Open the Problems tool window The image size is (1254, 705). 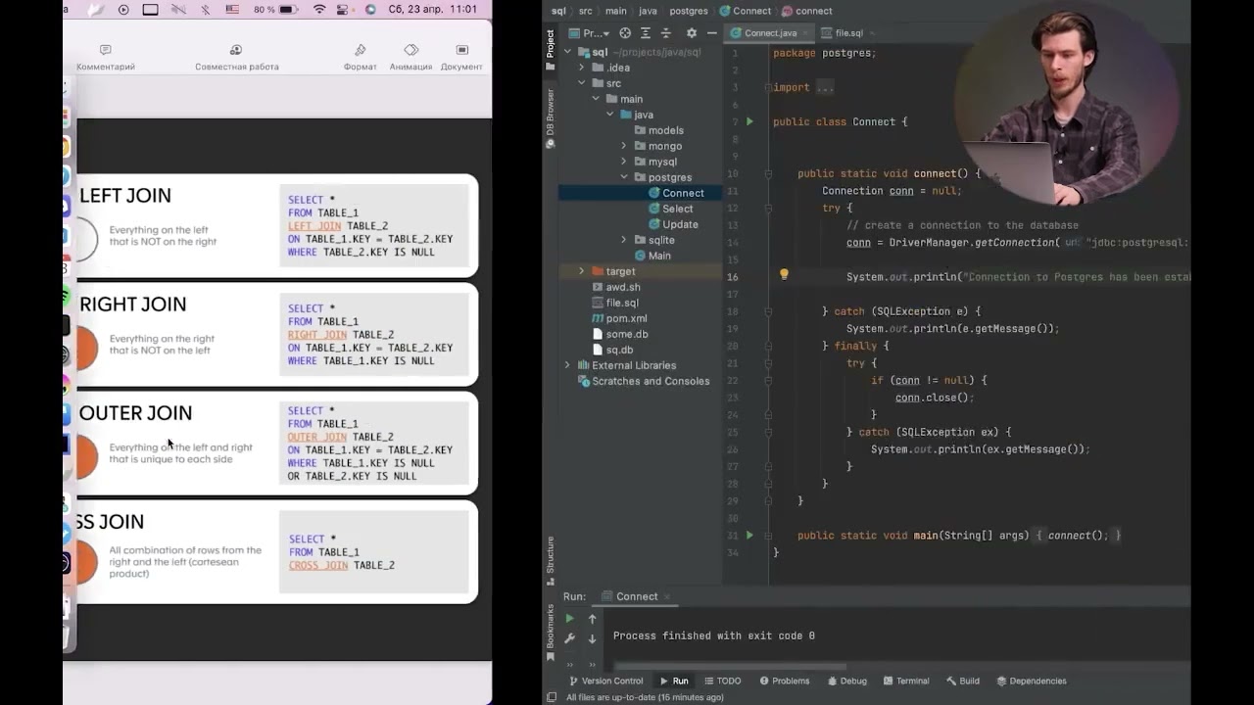(x=784, y=681)
